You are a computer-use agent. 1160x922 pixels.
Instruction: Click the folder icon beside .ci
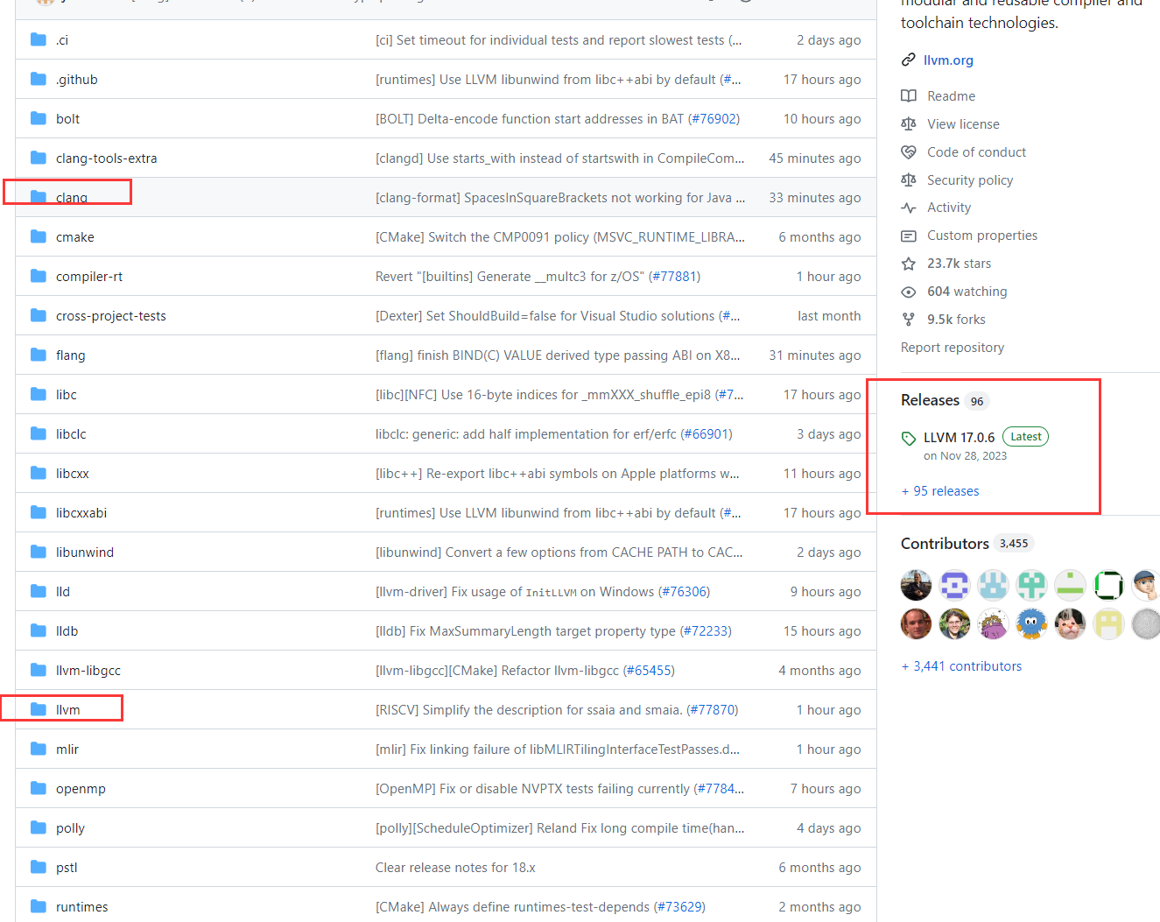[39, 39]
